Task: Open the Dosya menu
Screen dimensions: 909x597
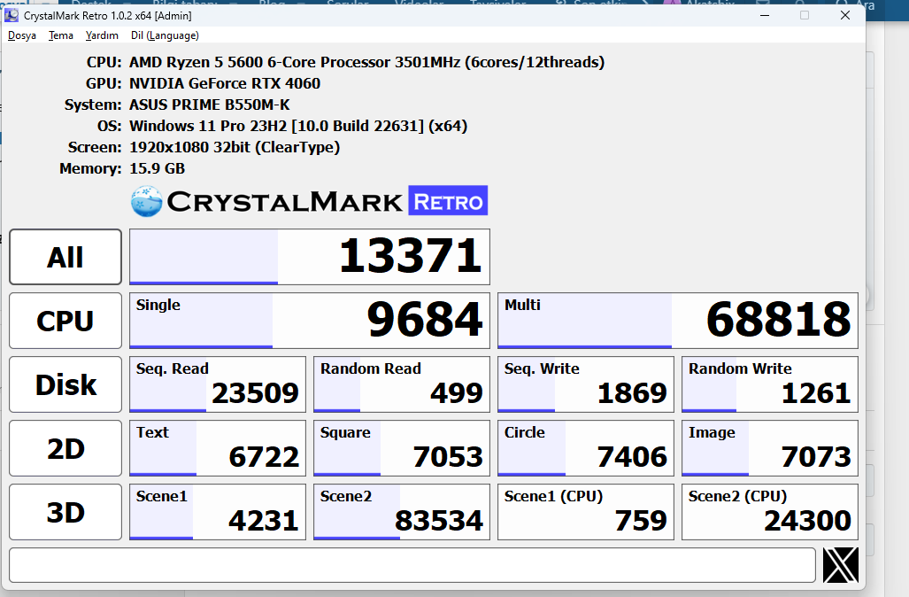Action: 22,35
